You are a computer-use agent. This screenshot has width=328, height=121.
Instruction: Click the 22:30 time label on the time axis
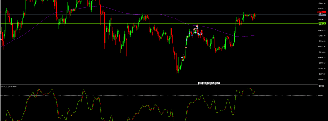click(217, 83)
